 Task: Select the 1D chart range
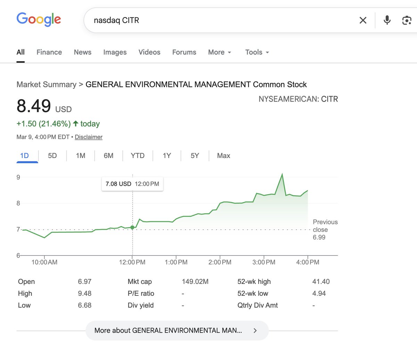coord(24,156)
